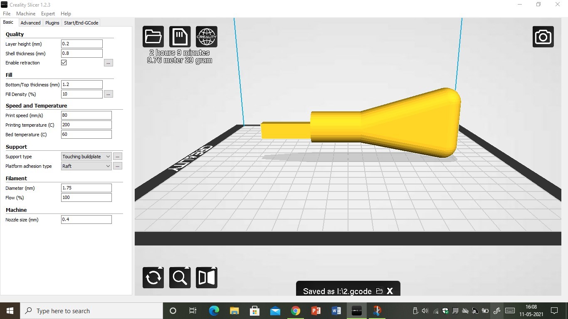
Task: Click the retraction expert settings button
Action: coord(108,63)
